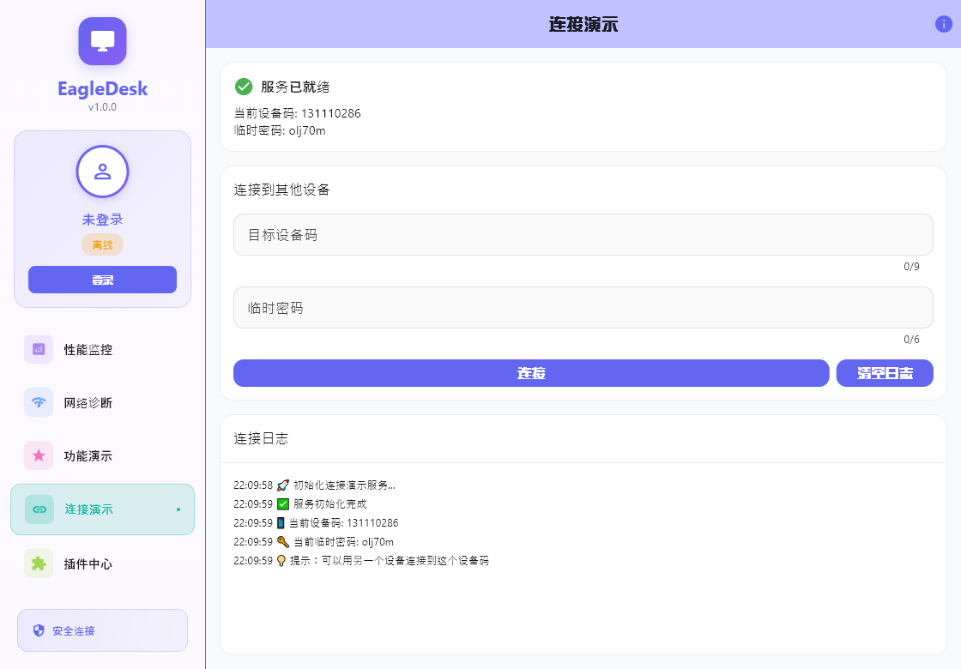
Task: Click the green service ready checkmark
Action: (x=244, y=87)
